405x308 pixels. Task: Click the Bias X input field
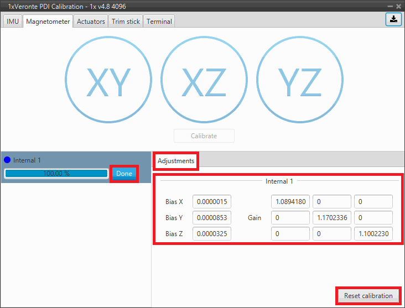pos(212,201)
